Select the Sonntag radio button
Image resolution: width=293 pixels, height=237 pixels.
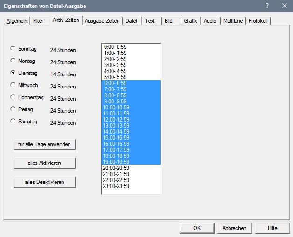(13, 48)
